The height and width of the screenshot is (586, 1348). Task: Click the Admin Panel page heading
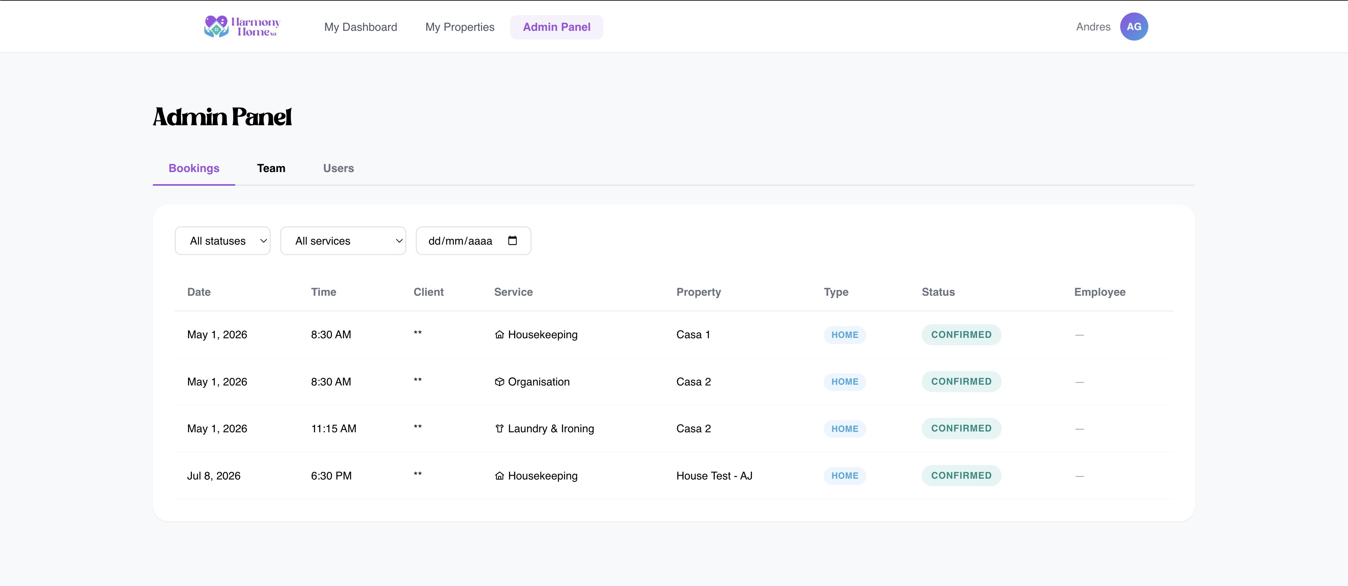click(x=222, y=117)
